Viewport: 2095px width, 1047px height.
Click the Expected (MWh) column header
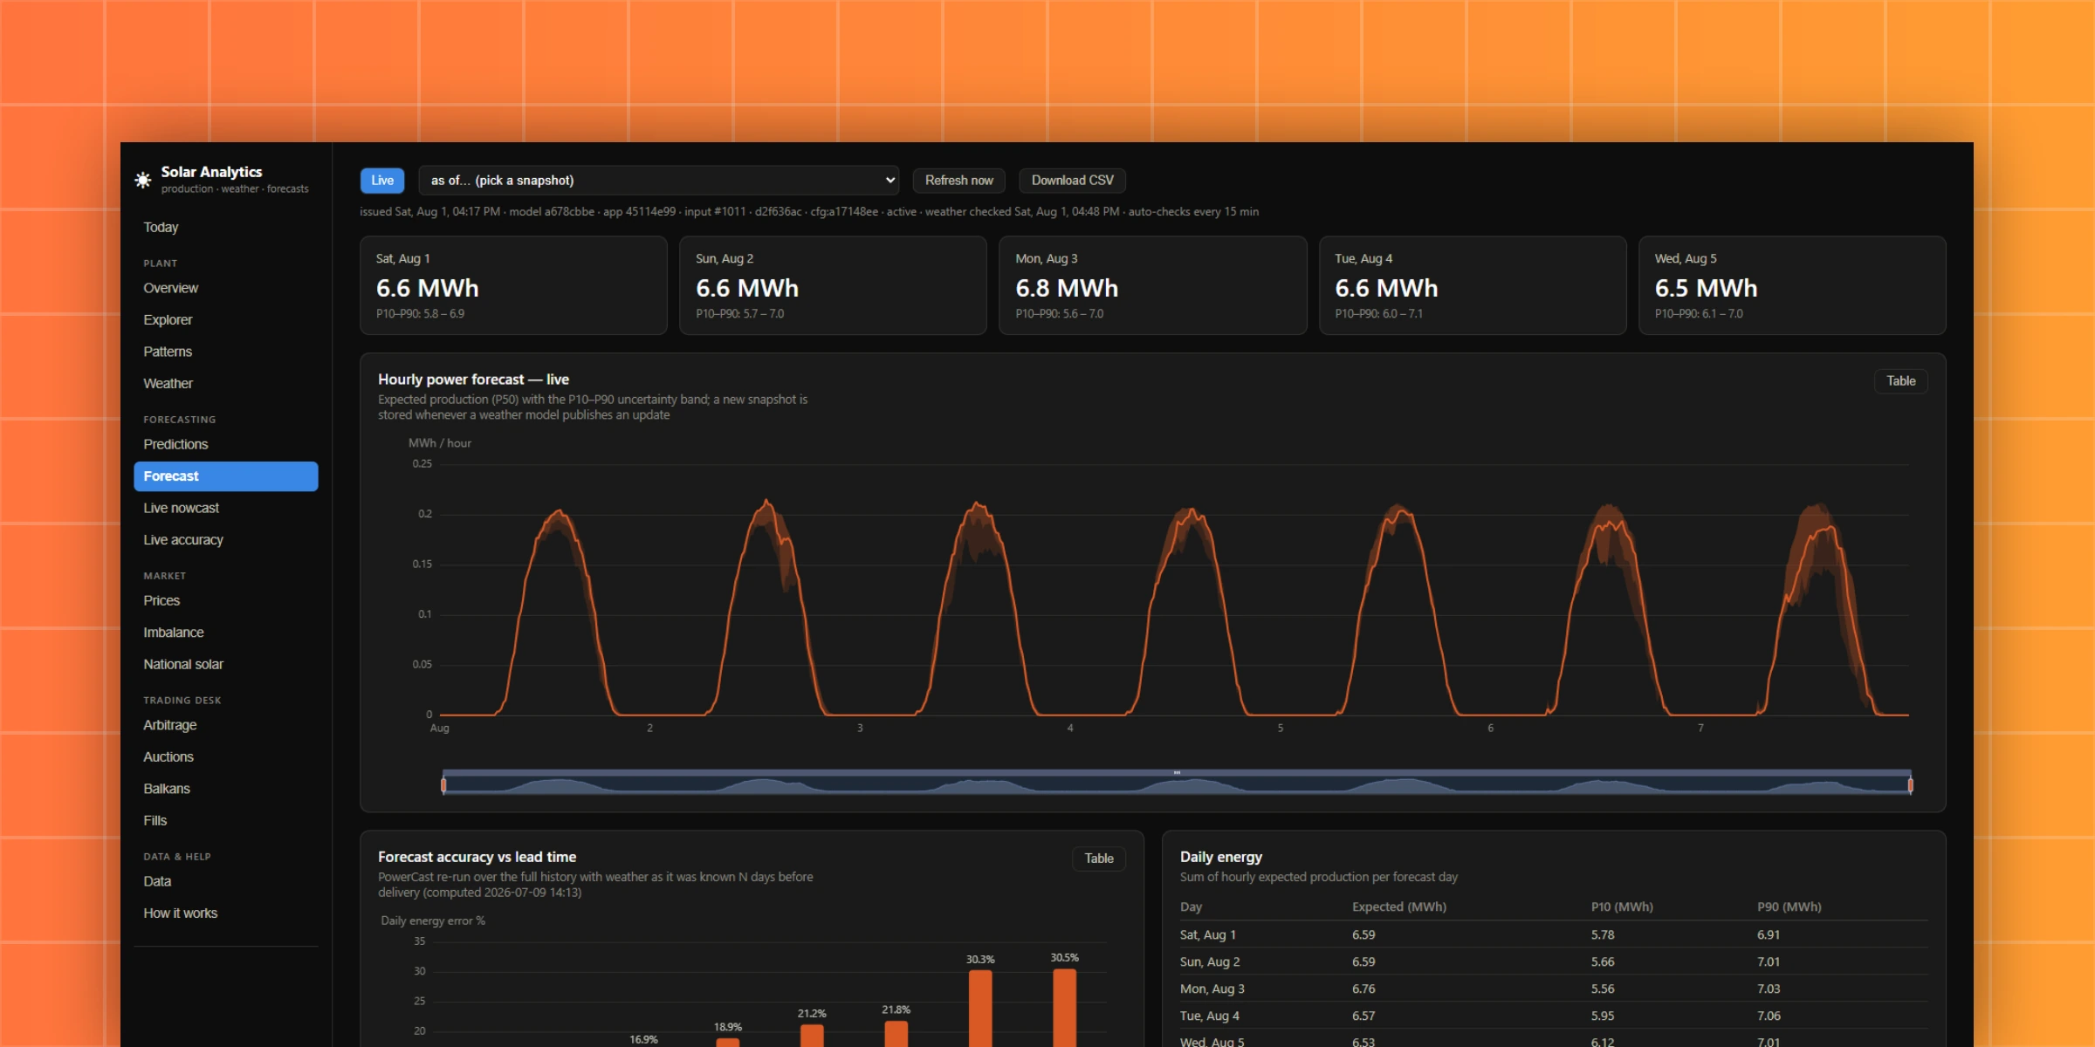(1399, 907)
